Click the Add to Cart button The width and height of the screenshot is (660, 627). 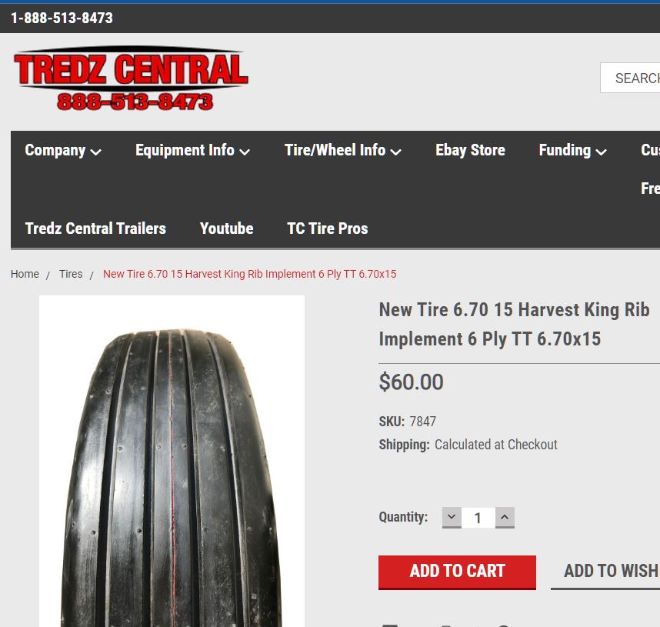pyautogui.click(x=457, y=572)
